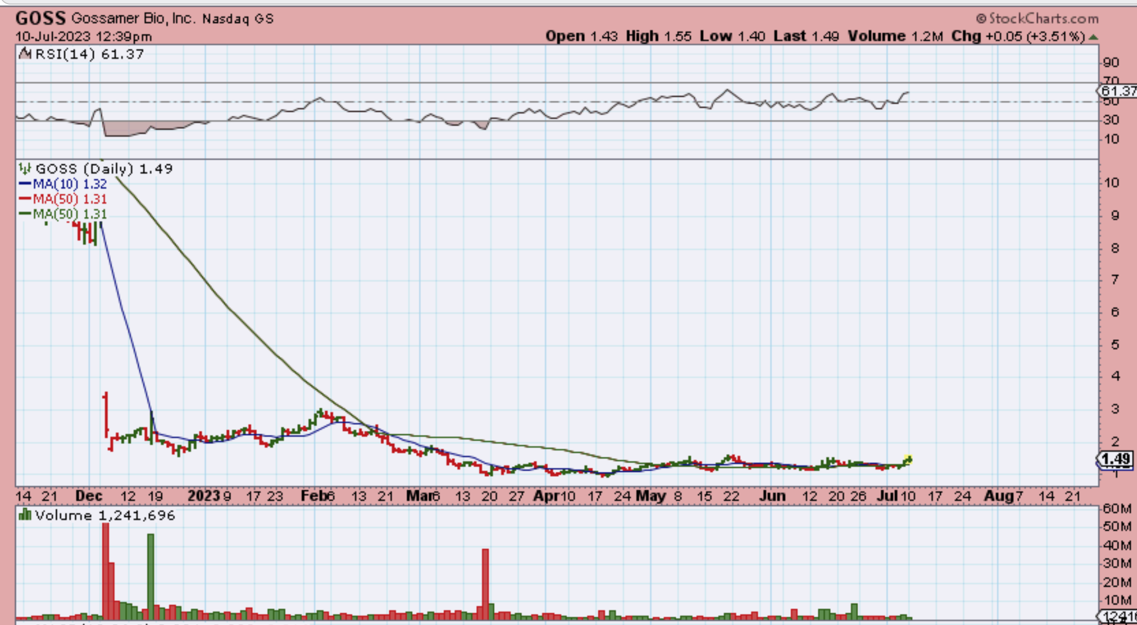
Task: Open the StockCharts.com watermark link
Action: click(1043, 19)
